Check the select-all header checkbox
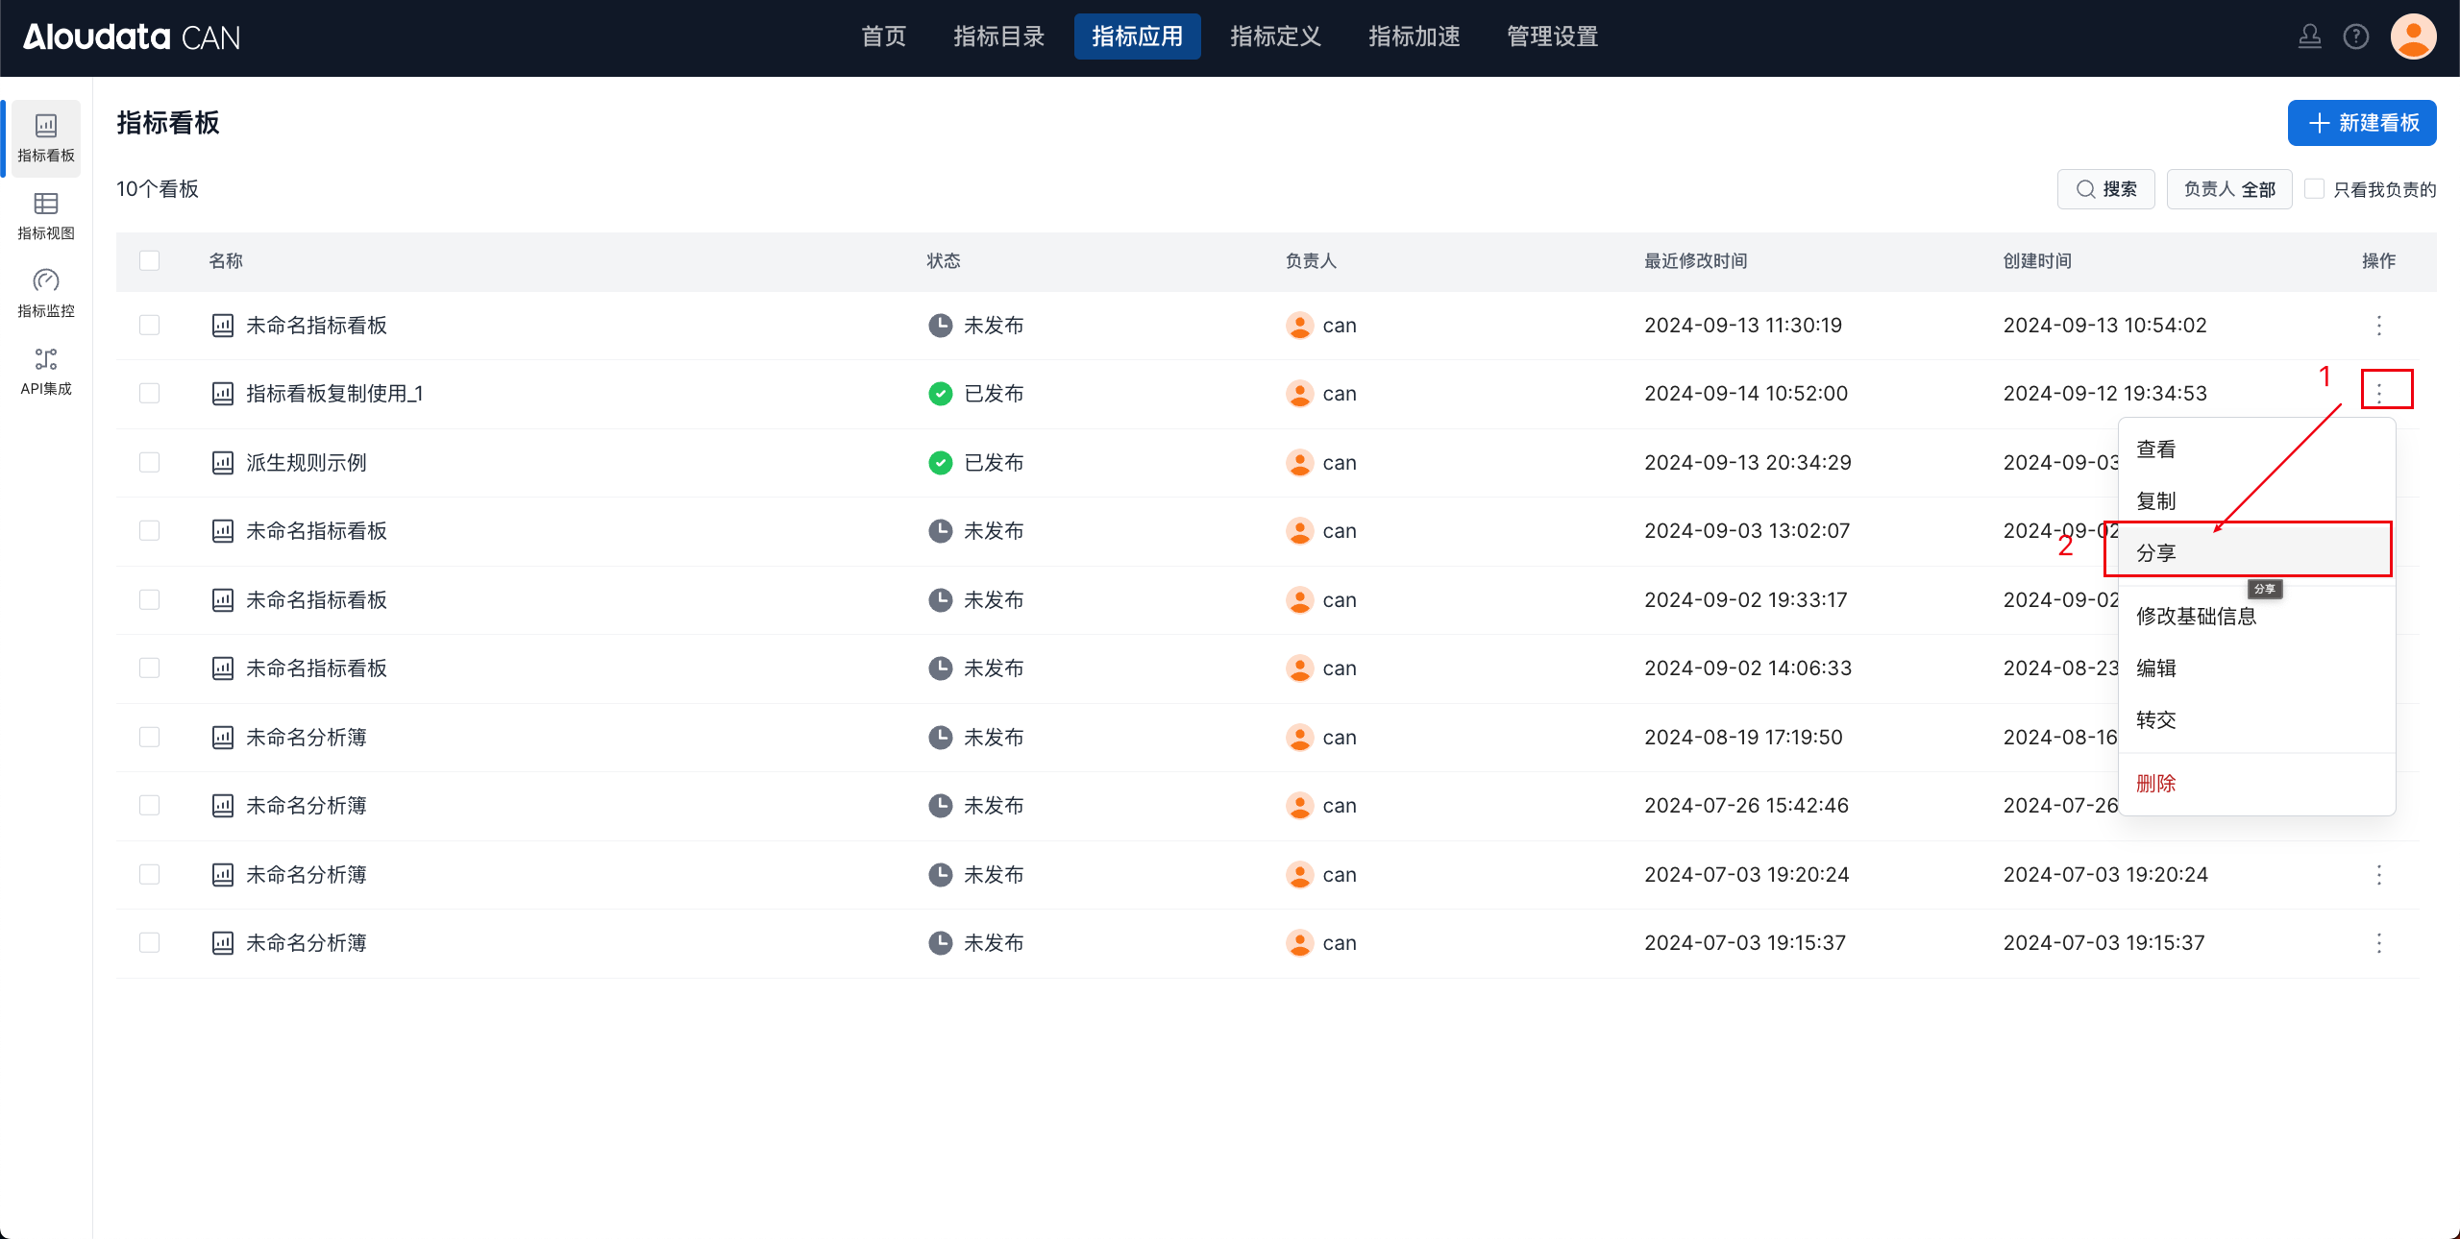 [x=149, y=261]
